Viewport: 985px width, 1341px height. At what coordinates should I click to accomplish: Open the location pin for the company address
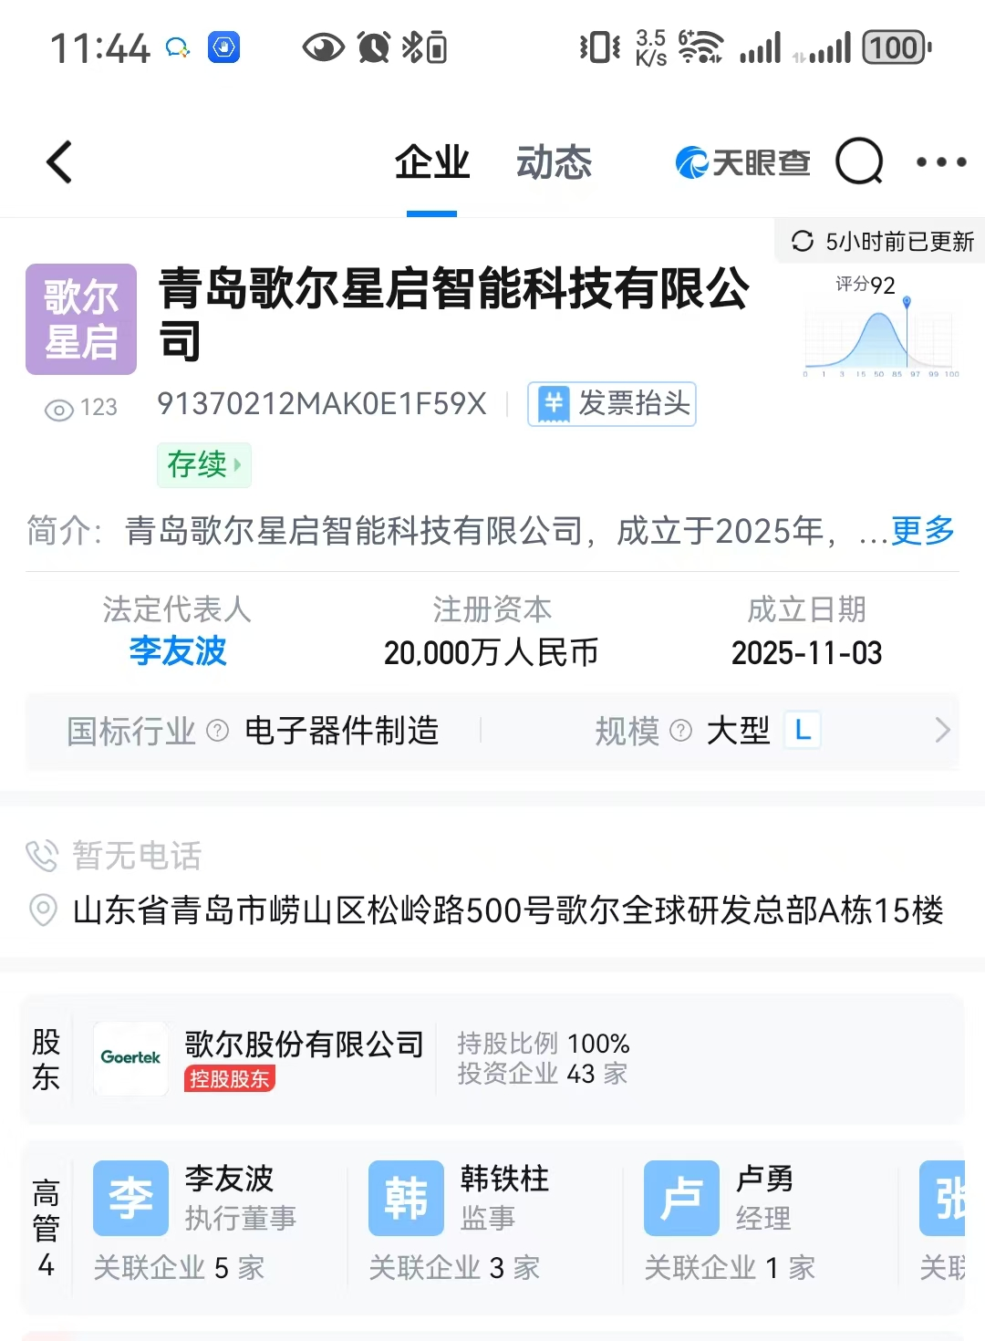pyautogui.click(x=42, y=910)
